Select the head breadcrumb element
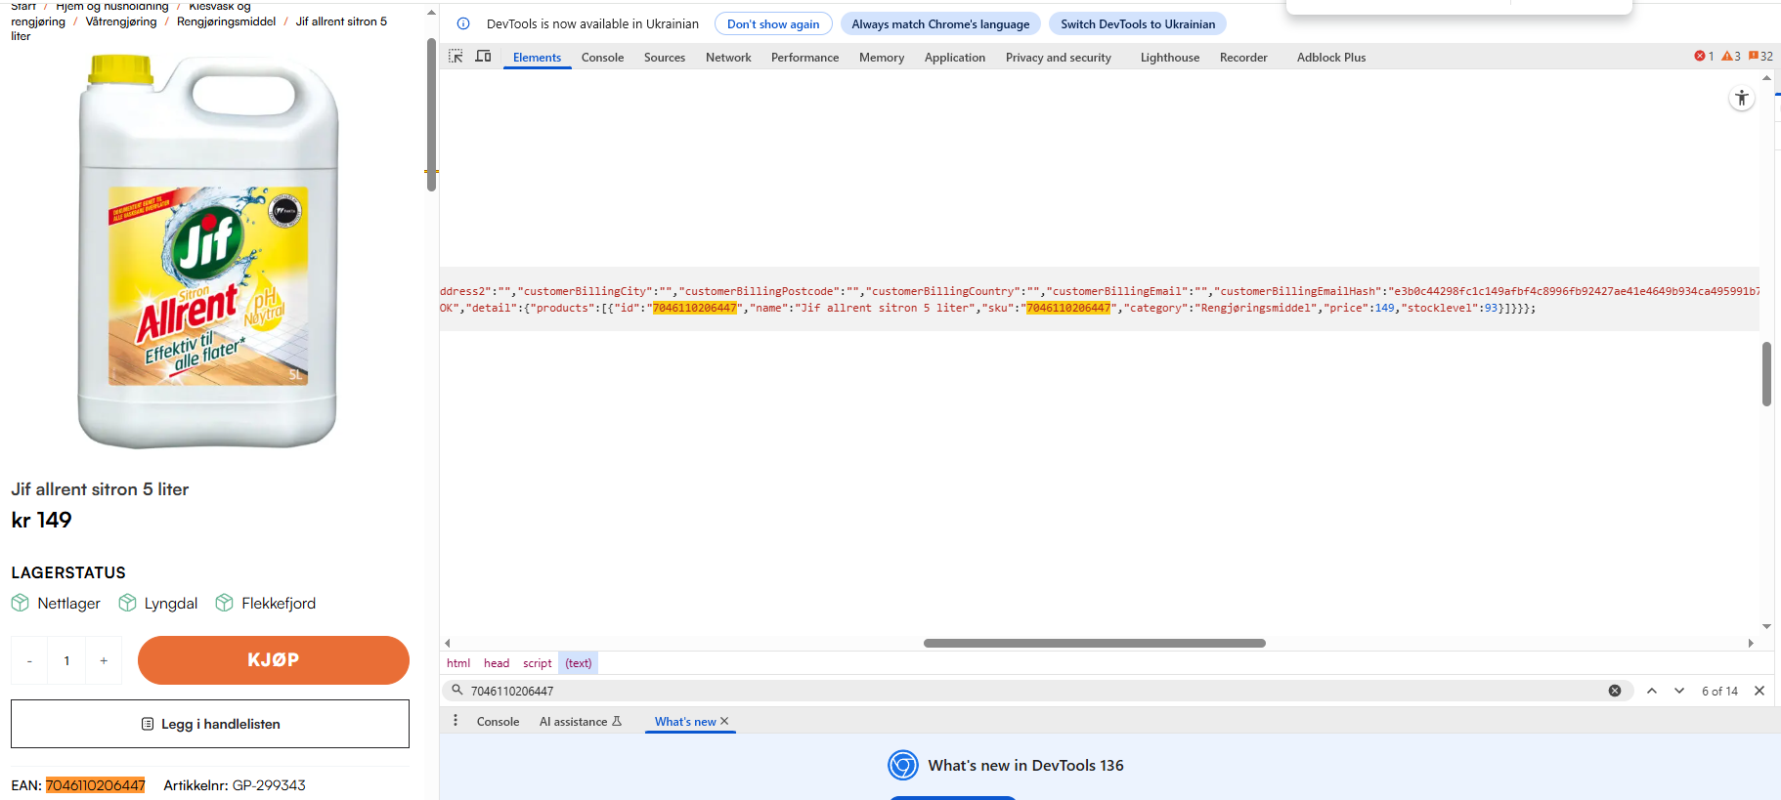This screenshot has height=800, width=1781. [x=497, y=663]
